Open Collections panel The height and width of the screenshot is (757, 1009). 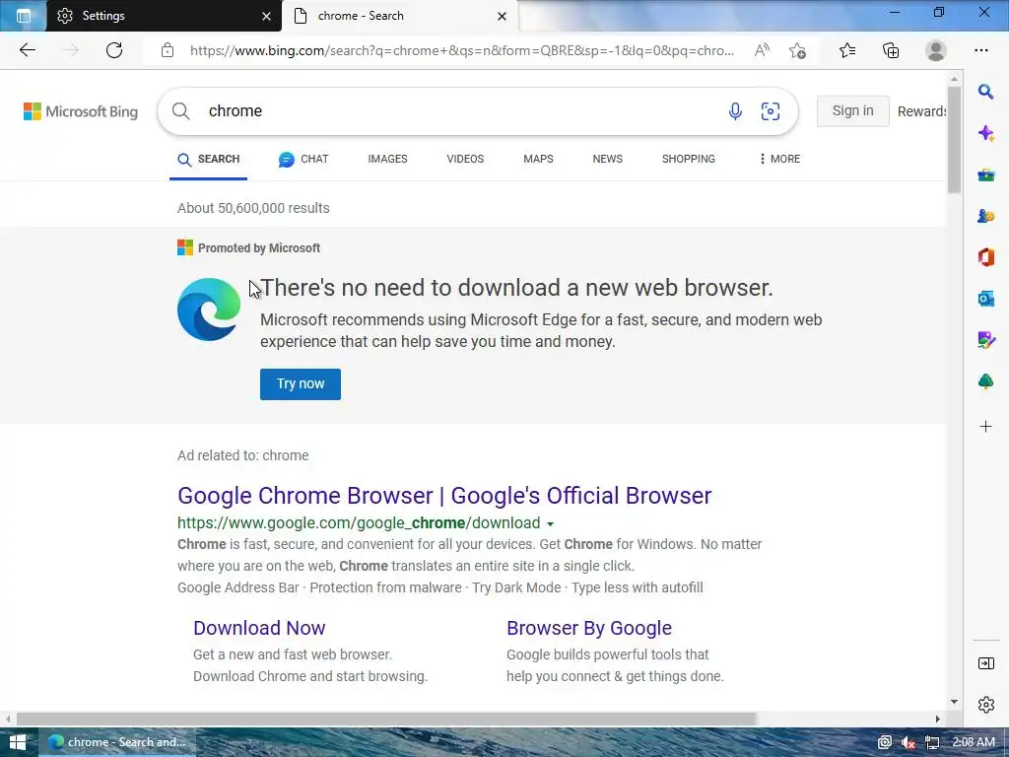pos(891,50)
